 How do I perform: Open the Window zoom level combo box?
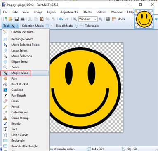[88, 19]
